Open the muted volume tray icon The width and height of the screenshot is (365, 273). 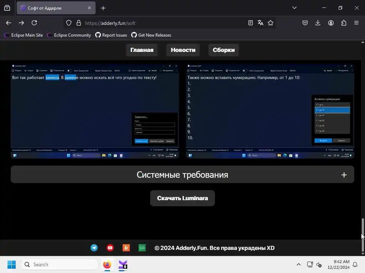pyautogui.click(x=319, y=264)
